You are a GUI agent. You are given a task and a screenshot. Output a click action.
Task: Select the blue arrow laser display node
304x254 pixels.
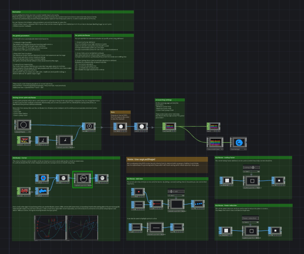[x=238, y=142]
